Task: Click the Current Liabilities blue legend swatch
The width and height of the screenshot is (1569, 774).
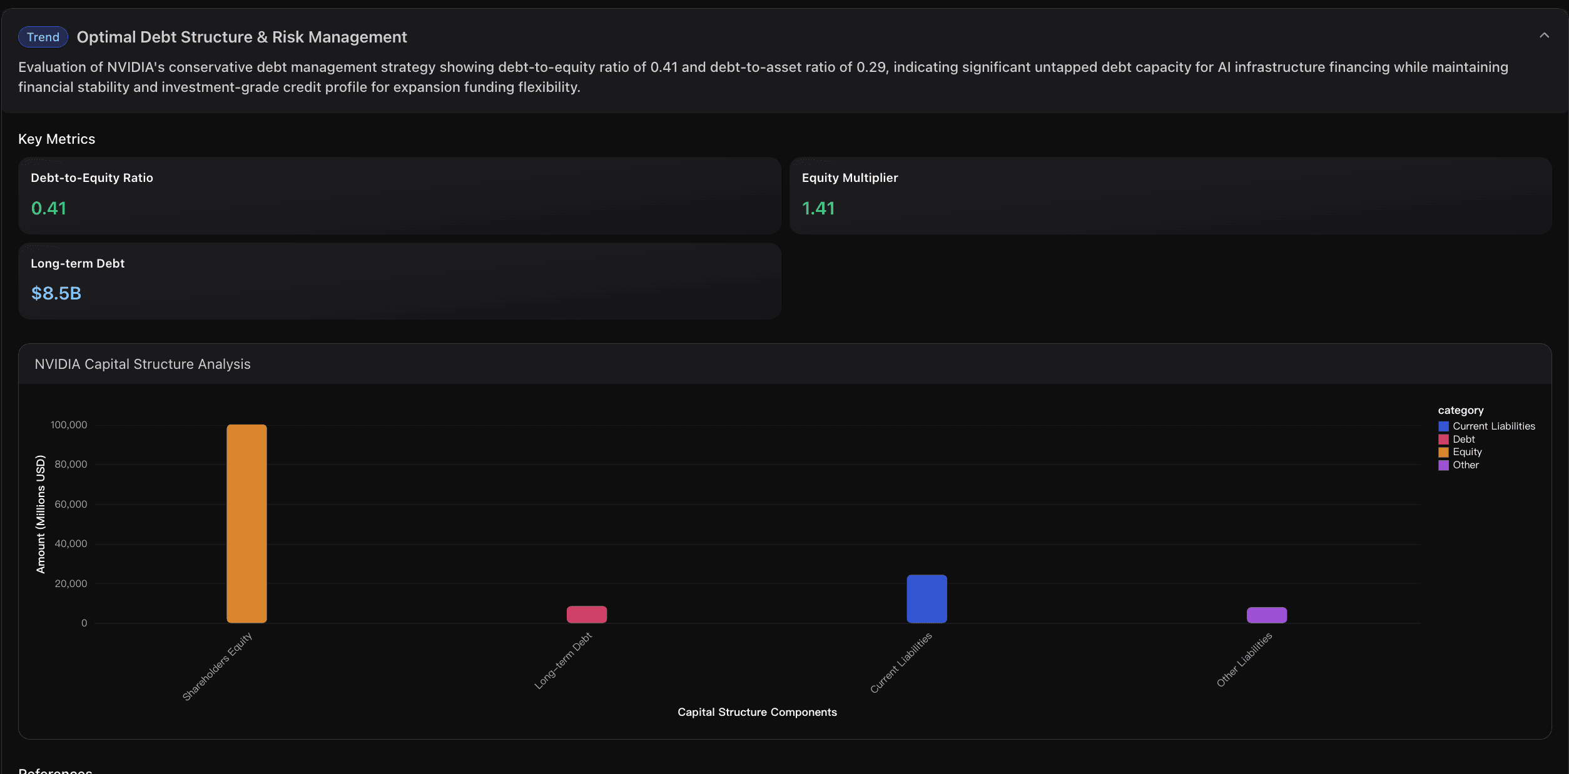Action: [x=1443, y=426]
